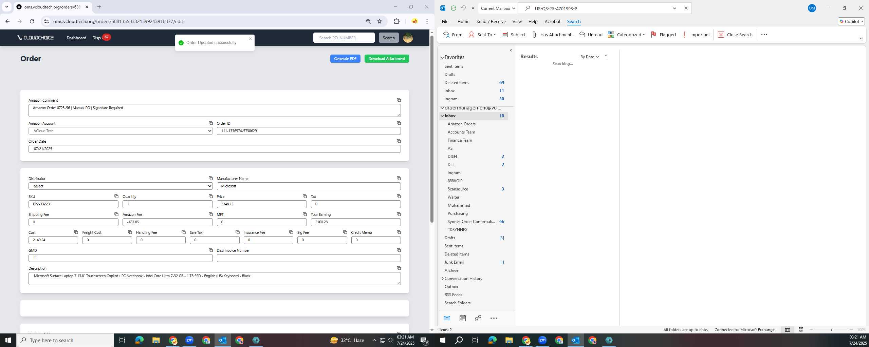Open the Copilot dropdown in Outlook
Screen dimensions: 869x347
[851, 21]
